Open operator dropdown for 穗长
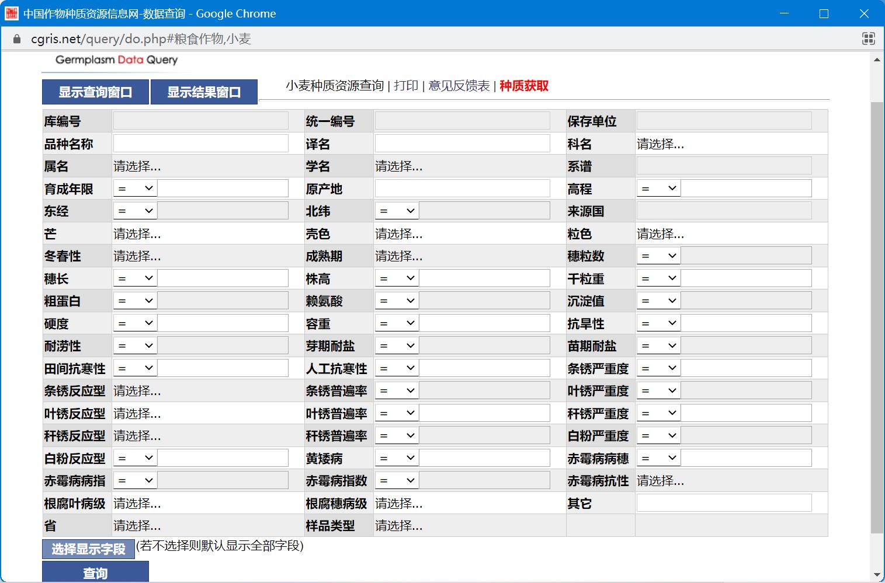This screenshot has width=885, height=583. click(135, 278)
